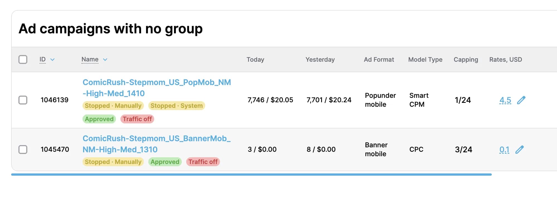
Task: Click the Yesterday column header
Action: click(x=320, y=59)
